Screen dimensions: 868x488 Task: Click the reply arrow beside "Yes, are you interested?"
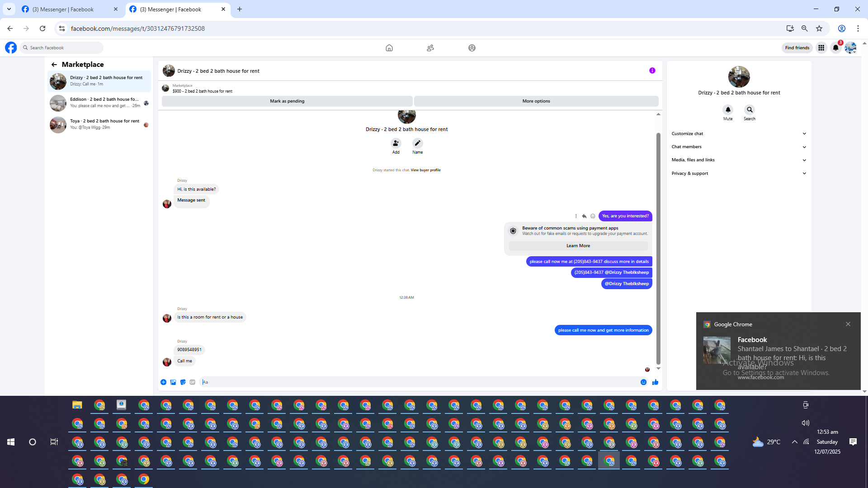584,216
